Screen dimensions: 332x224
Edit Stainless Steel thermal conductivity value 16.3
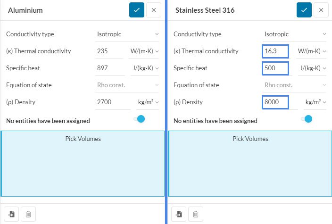click(275, 51)
